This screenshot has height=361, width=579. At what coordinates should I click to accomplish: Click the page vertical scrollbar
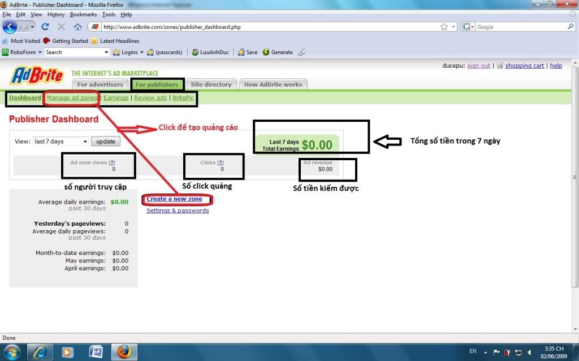(x=574, y=177)
